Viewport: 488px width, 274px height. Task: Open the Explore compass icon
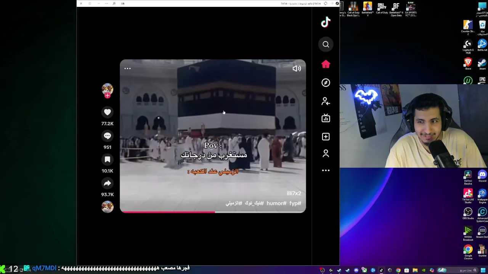coord(326,83)
